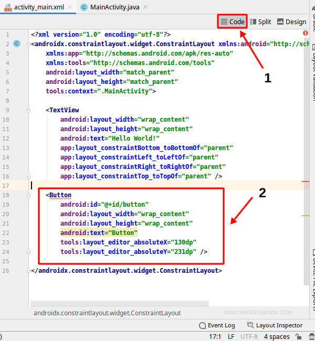Change the UTF-8 file encoding
This screenshot has width=315, height=341.
249,337
